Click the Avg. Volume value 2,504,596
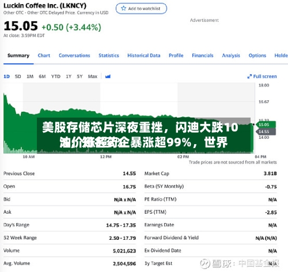 (x=124, y=264)
